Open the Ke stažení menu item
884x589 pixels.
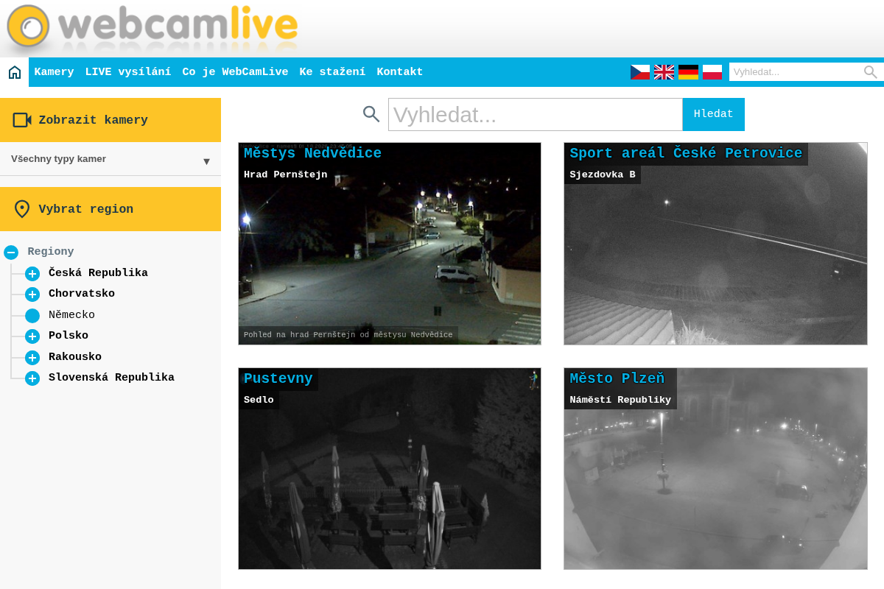pyautogui.click(x=332, y=72)
